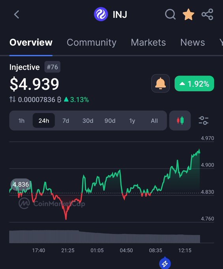The width and height of the screenshot is (223, 269).
Task: Open the price alert bell
Action: [161, 83]
